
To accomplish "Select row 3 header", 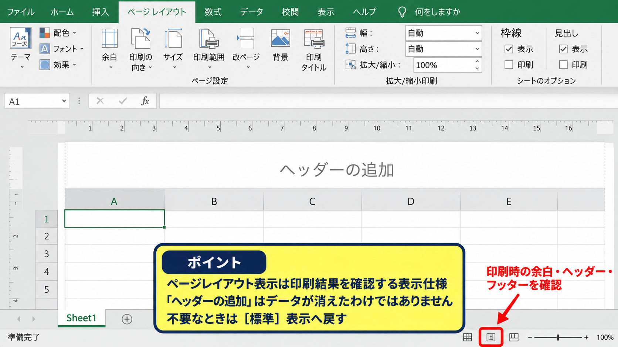I will pyautogui.click(x=47, y=254).
